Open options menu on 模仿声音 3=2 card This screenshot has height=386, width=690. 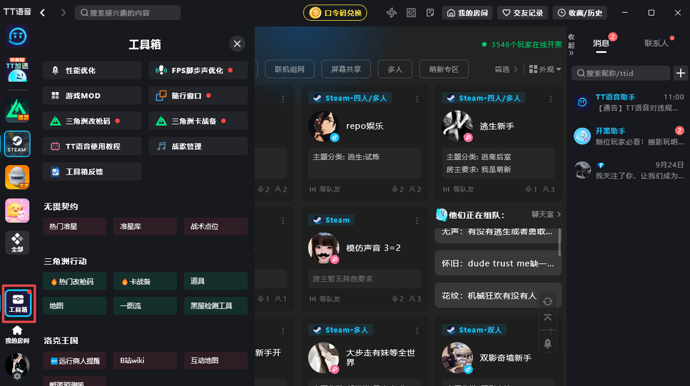coord(416,220)
